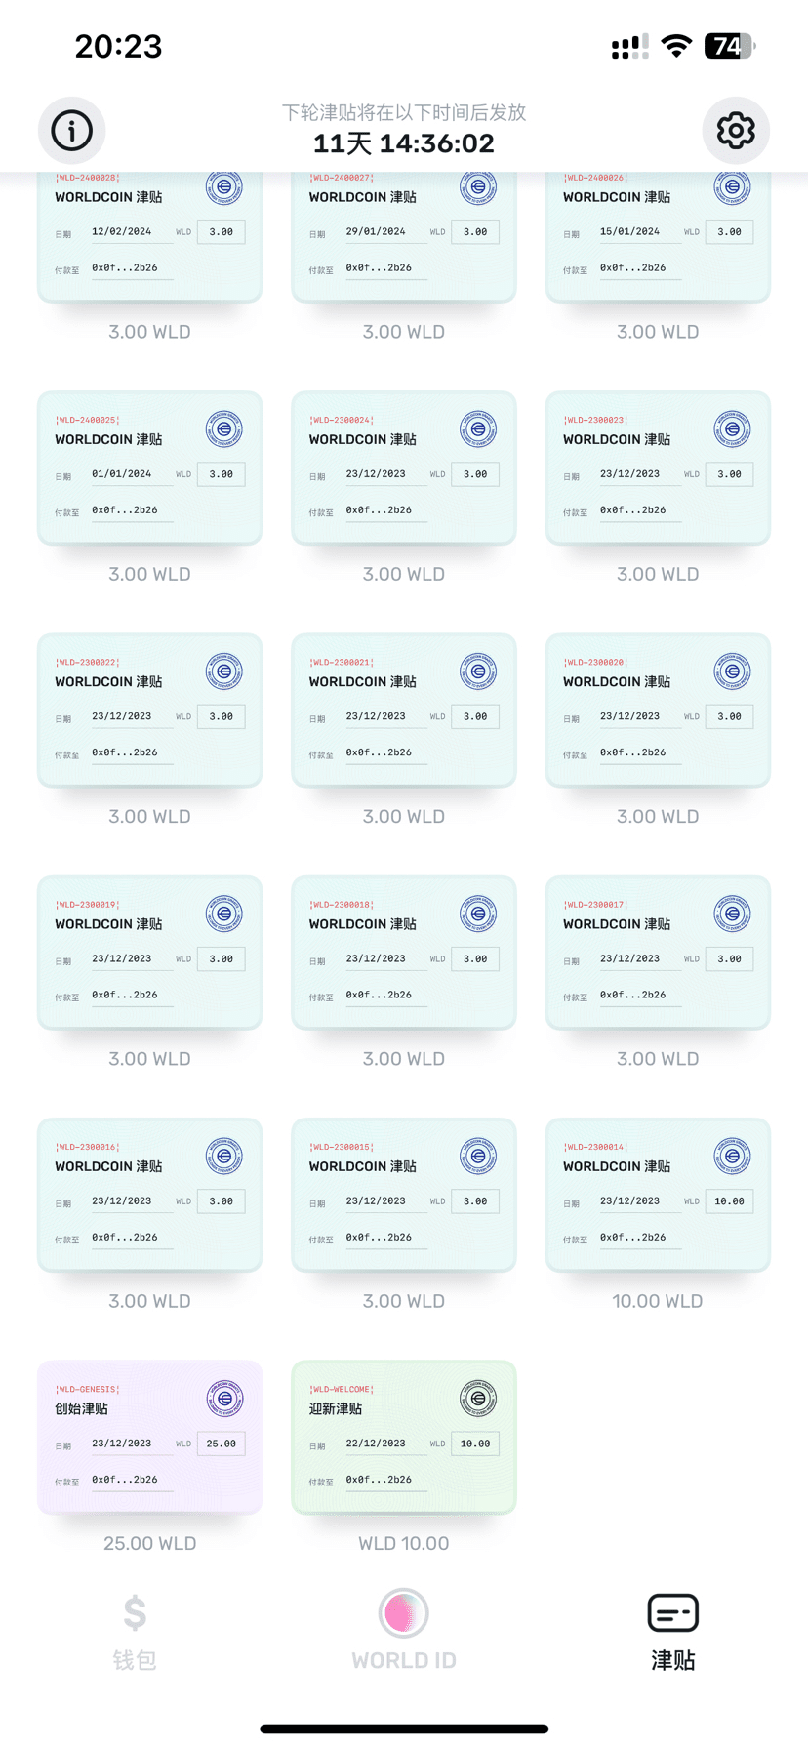Image resolution: width=808 pixels, height=1749 pixels.
Task: Click the 10.00 amount box on the welcome card
Action: [475, 1444]
